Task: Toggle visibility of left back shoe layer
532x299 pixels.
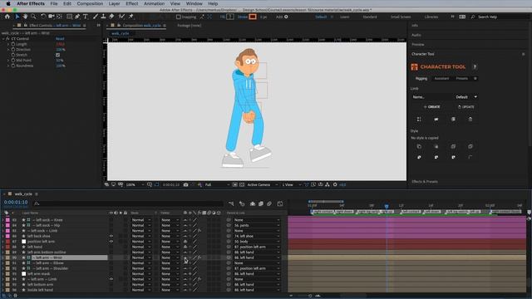Action: [x=111, y=236]
